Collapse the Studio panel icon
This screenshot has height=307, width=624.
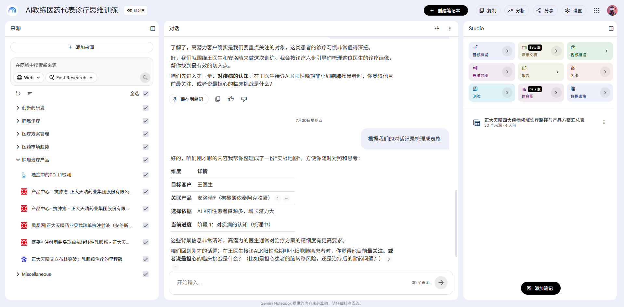tap(611, 29)
